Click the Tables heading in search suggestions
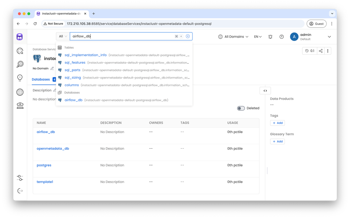The image size is (350, 218). tap(69, 48)
